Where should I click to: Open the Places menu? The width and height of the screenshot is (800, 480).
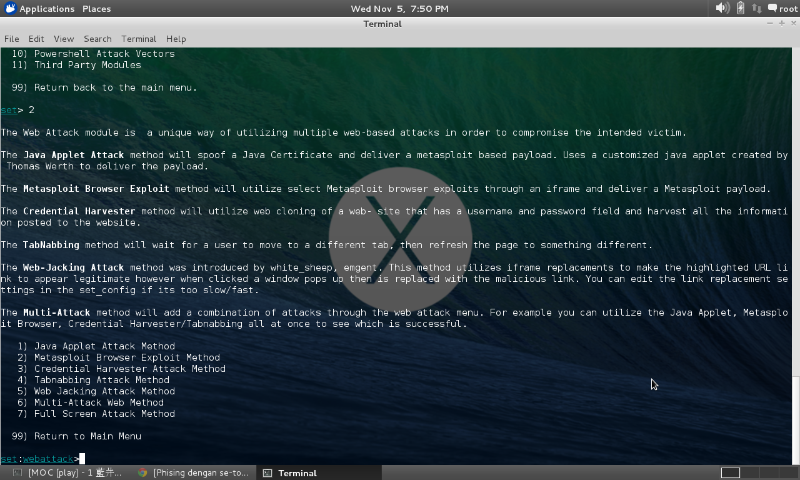96,9
